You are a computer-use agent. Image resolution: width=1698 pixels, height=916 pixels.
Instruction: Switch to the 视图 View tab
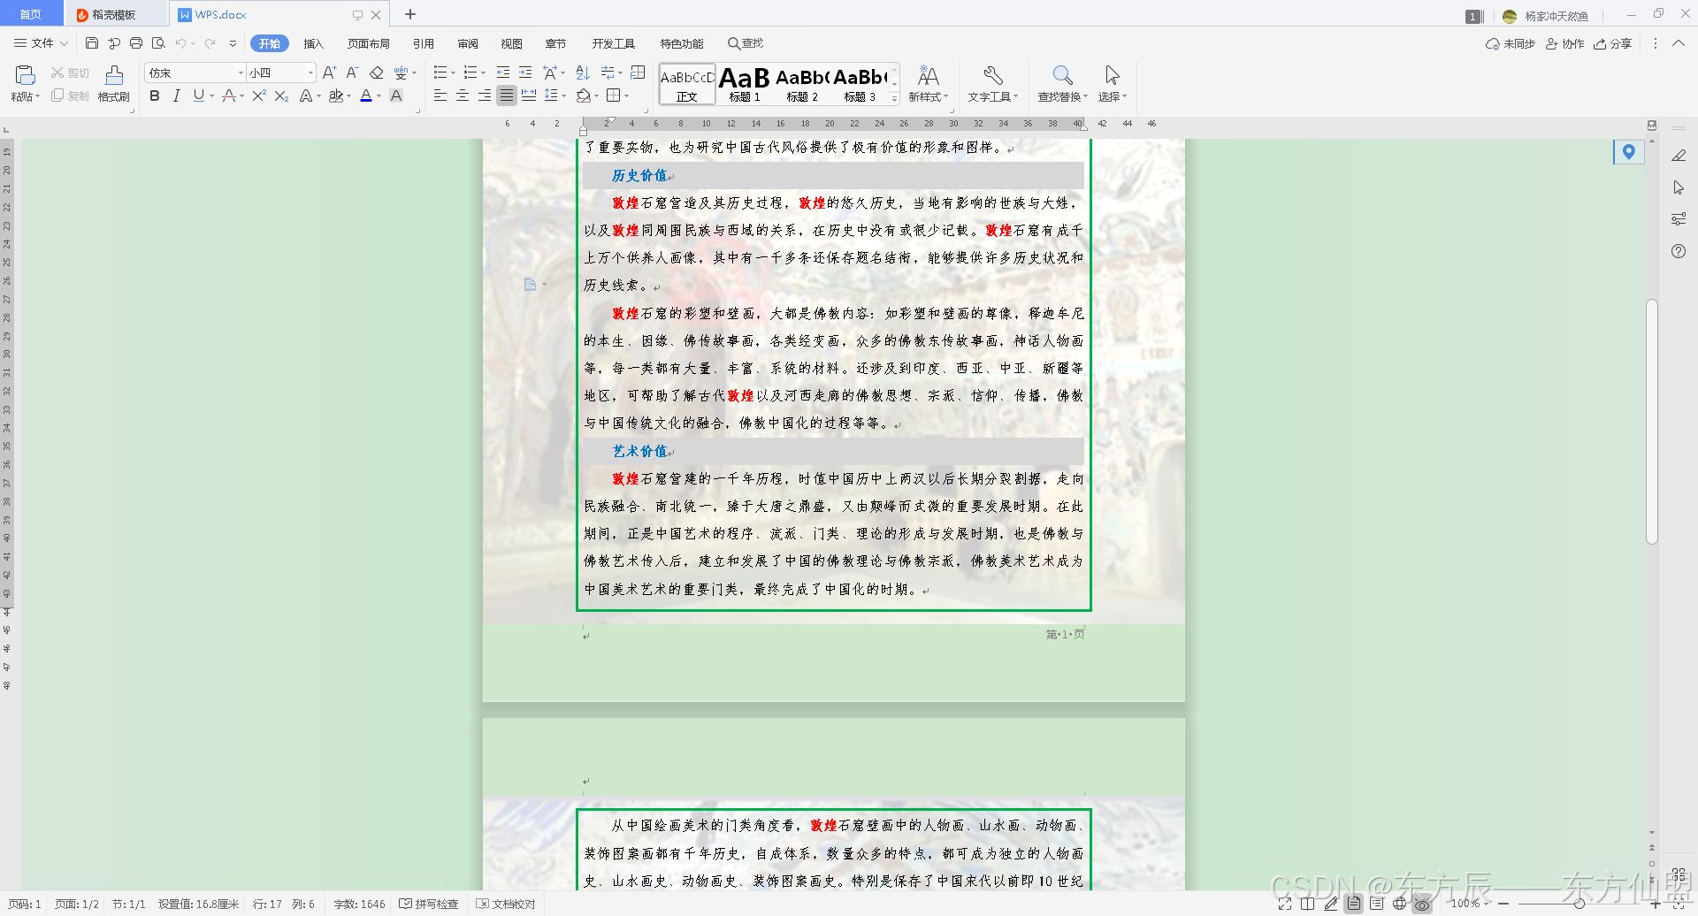511,43
